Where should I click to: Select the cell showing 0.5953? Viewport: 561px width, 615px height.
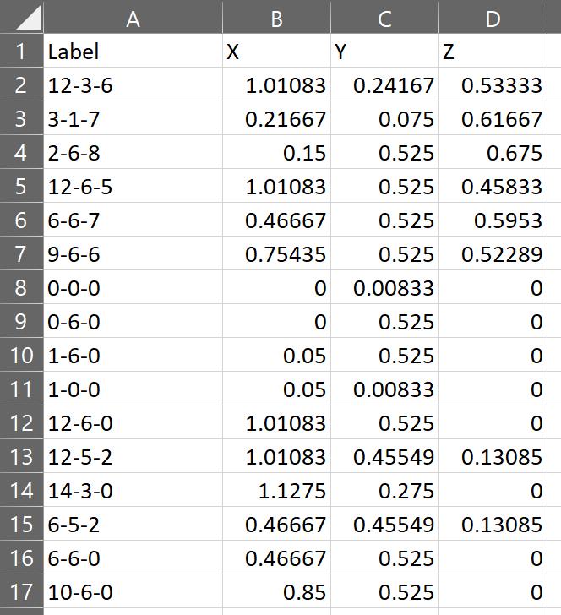tap(493, 220)
